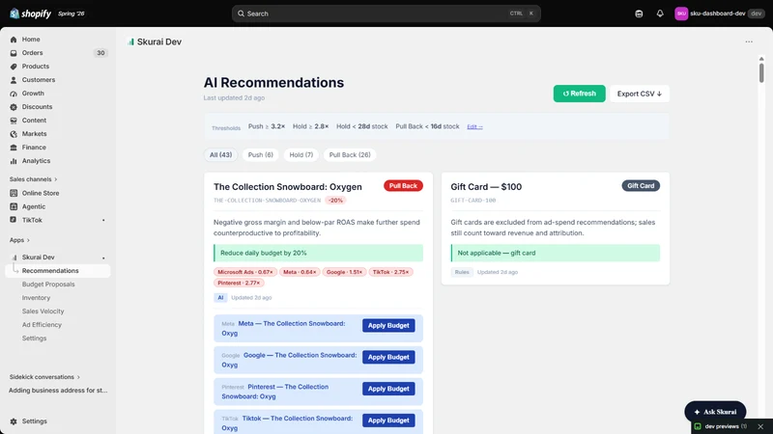This screenshot has width=773, height=434.
Task: Click the Meta 0.64× tag
Action: coord(300,272)
